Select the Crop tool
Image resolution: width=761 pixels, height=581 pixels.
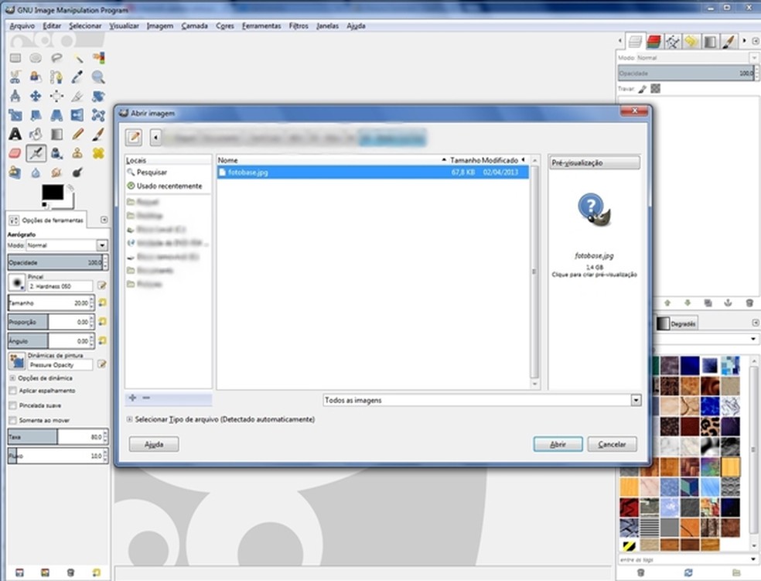(77, 96)
